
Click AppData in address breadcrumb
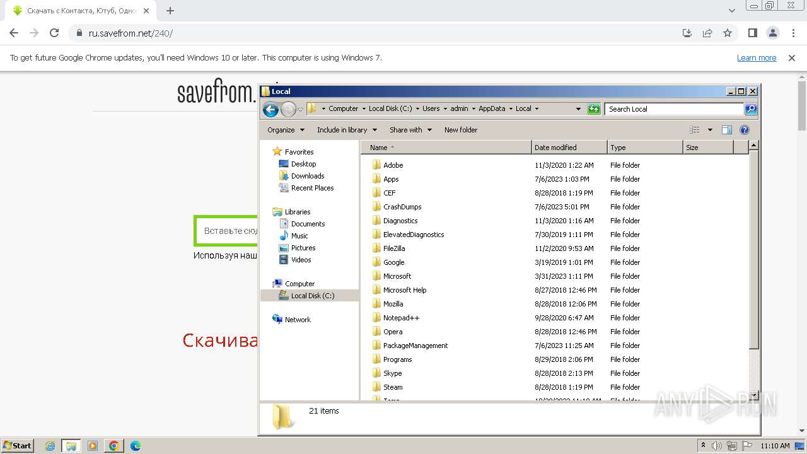[492, 108]
